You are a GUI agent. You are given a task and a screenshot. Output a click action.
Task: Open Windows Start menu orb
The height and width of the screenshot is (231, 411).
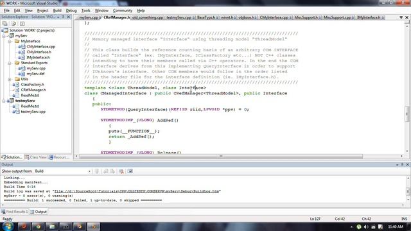click(x=8, y=227)
